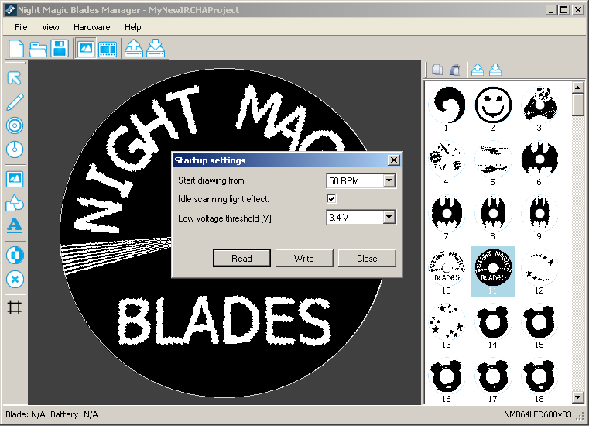Click download icon in the thumbnail panel

pyautogui.click(x=495, y=70)
